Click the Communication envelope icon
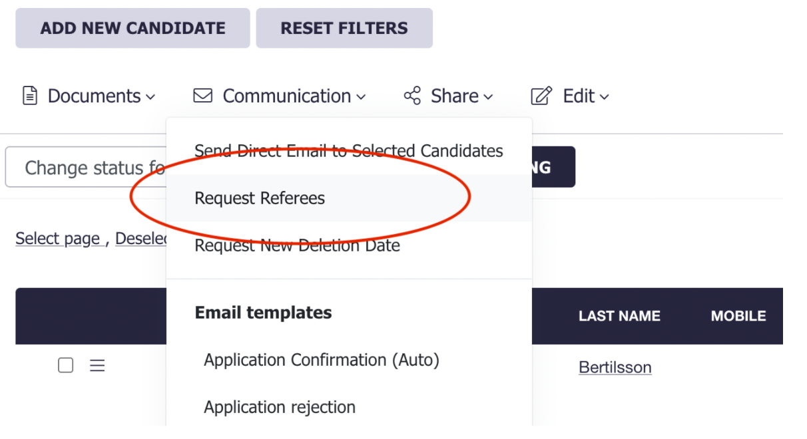 coord(202,96)
